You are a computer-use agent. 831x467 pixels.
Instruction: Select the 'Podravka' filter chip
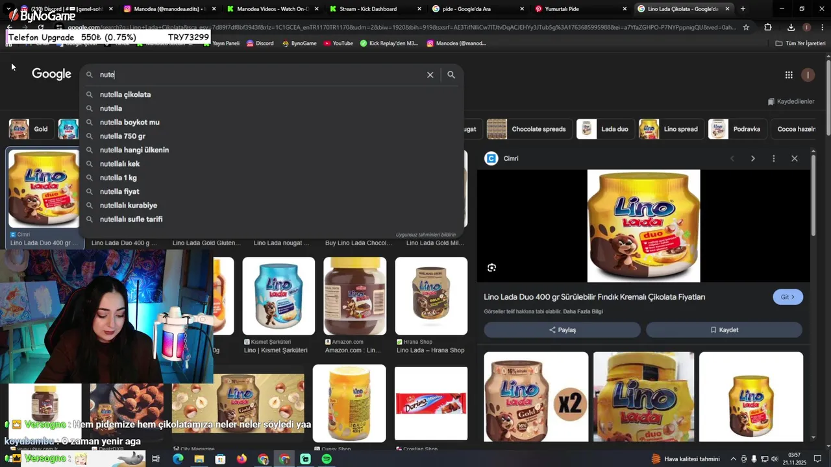click(738, 129)
